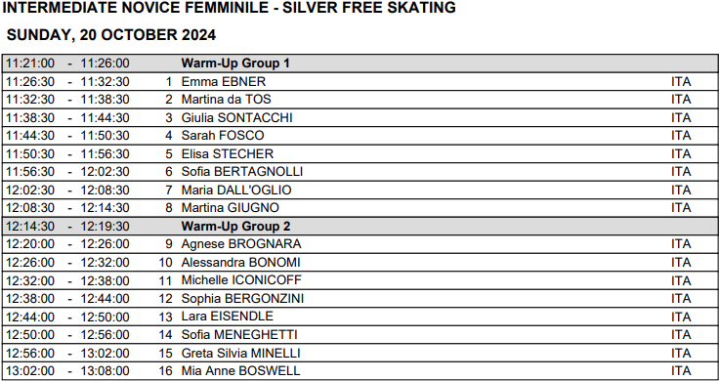Select the Greta Silvia MINELLI row
This screenshot has height=381, width=720.
pyautogui.click(x=360, y=353)
